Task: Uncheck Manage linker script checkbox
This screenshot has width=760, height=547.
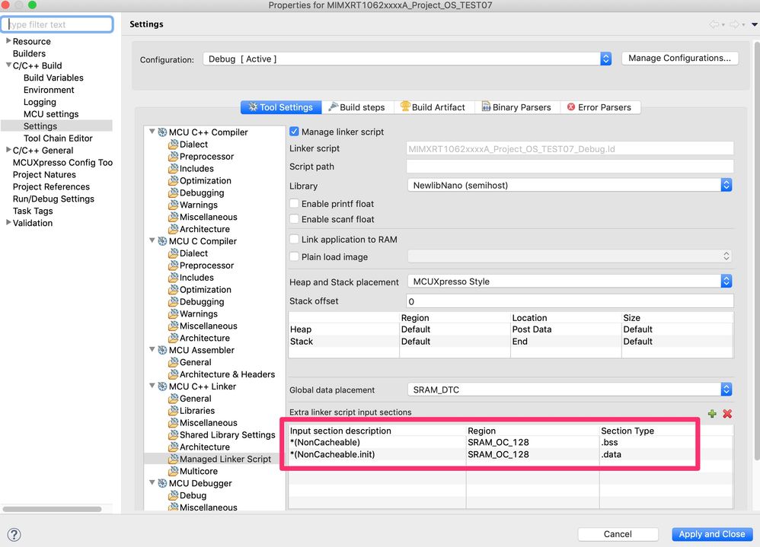Action: click(294, 132)
